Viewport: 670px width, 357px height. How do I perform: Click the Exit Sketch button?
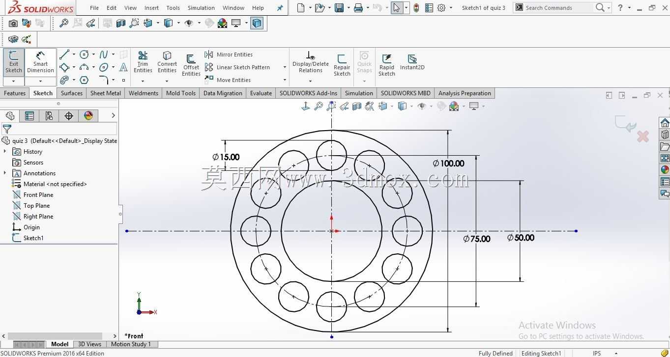click(14, 62)
